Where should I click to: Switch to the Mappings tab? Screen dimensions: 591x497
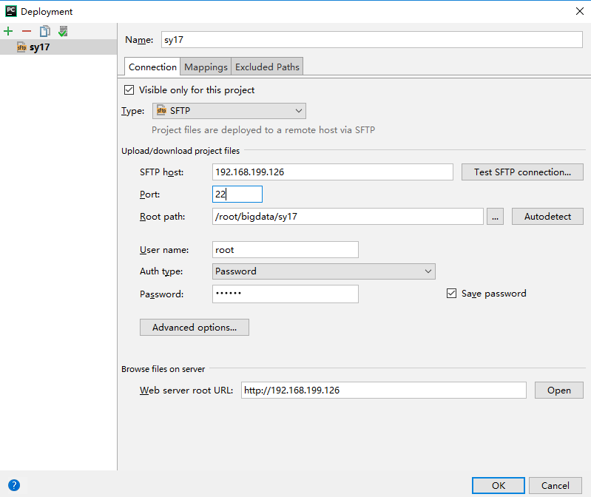click(x=206, y=67)
